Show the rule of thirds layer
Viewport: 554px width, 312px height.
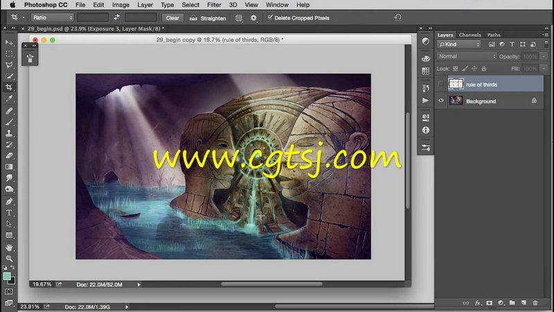pyautogui.click(x=441, y=84)
